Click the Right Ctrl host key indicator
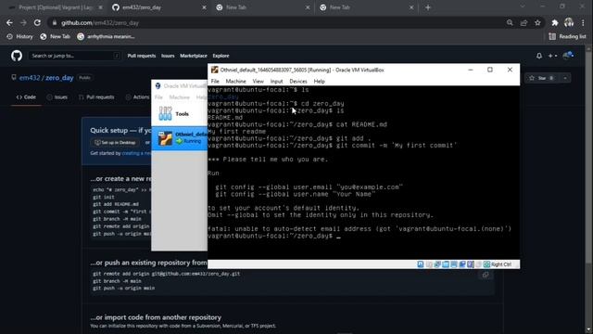Image resolution: width=593 pixels, height=334 pixels. point(501,264)
